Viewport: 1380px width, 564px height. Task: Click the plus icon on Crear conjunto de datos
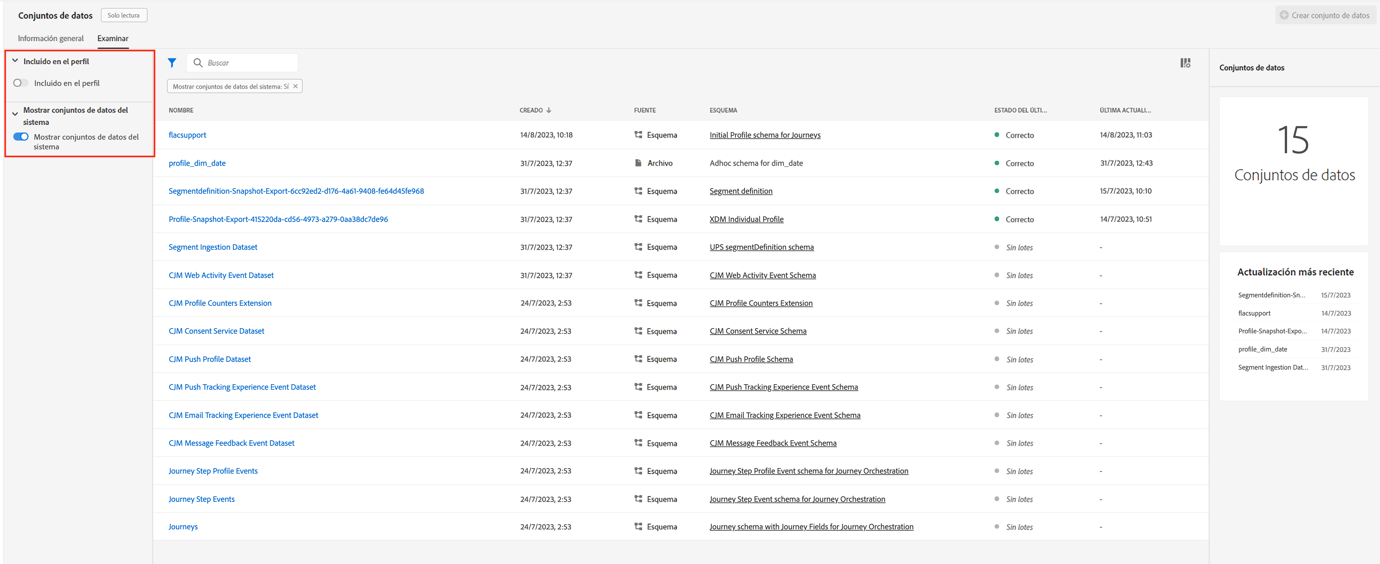click(x=1284, y=15)
